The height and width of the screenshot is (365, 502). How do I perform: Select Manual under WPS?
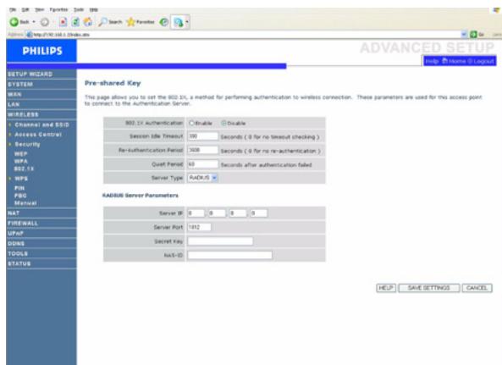click(25, 203)
